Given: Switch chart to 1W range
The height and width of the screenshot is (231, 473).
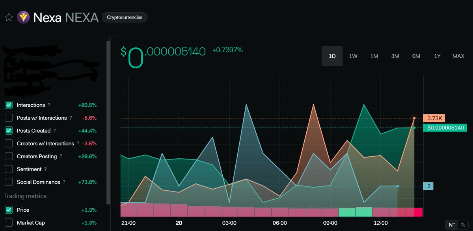Looking at the screenshot, I should pyautogui.click(x=353, y=56).
